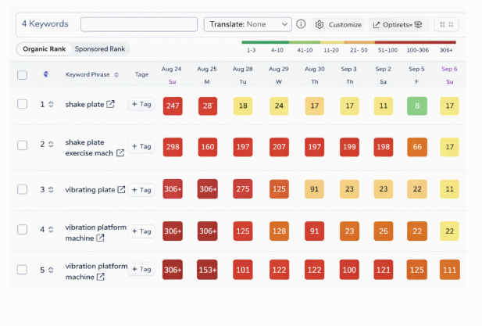Tick the checkbox for row 4 keyword
The height and width of the screenshot is (326, 482).
click(x=22, y=231)
